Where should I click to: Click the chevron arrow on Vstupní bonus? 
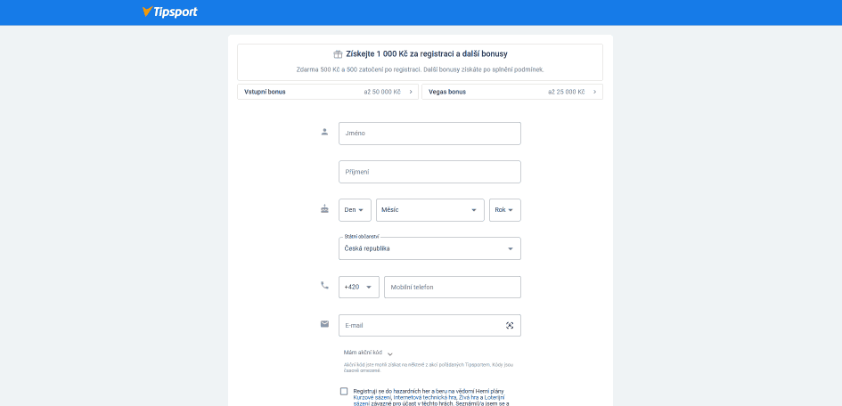pyautogui.click(x=411, y=92)
